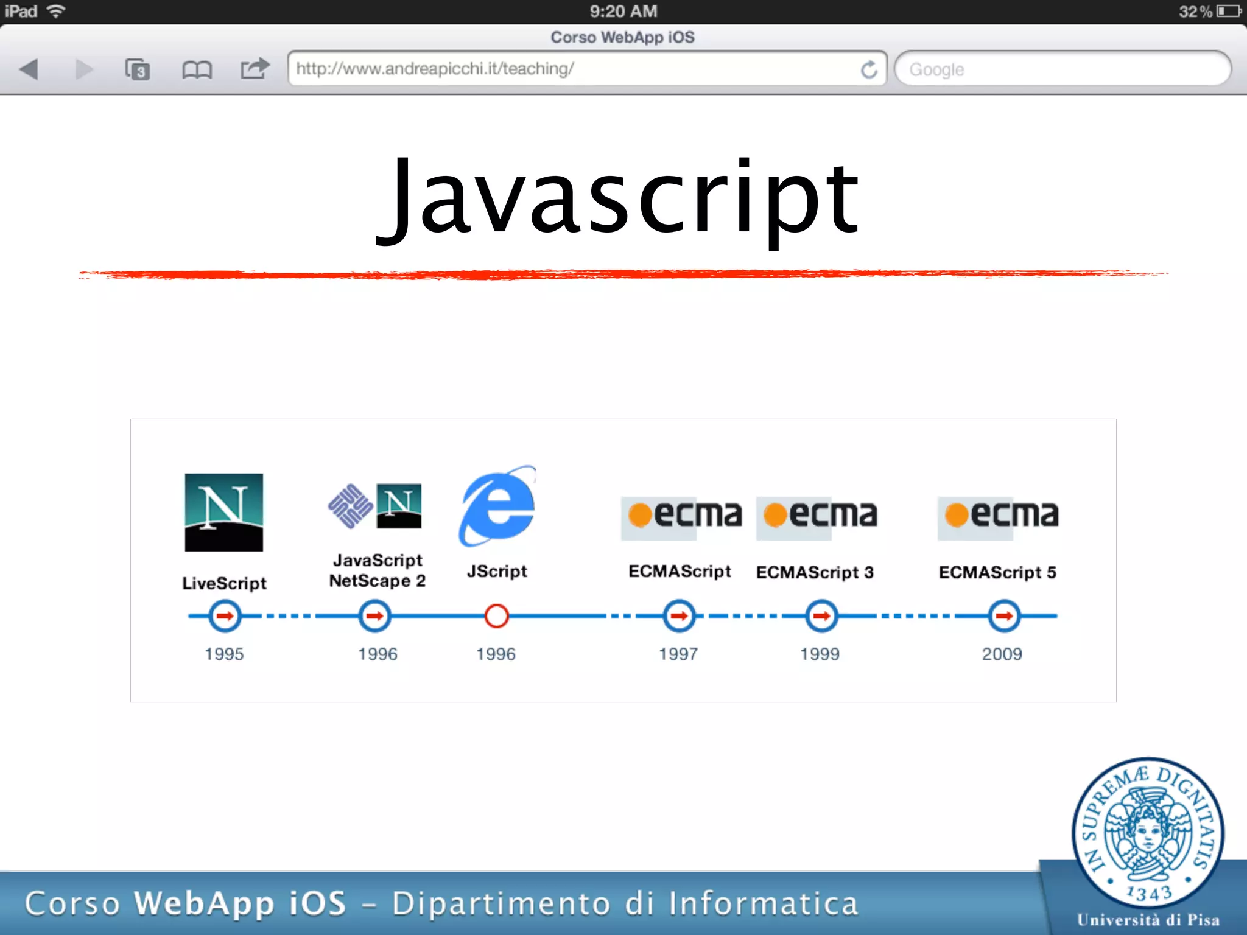Tap the Wi-Fi status icon
The height and width of the screenshot is (935, 1247).
tap(56, 11)
